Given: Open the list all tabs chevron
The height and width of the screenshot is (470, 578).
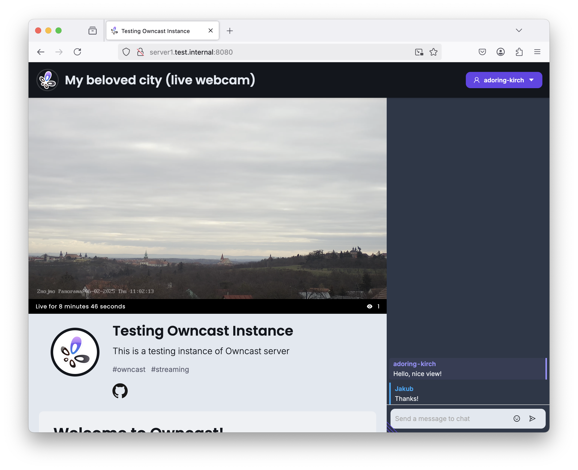Looking at the screenshot, I should (519, 30).
